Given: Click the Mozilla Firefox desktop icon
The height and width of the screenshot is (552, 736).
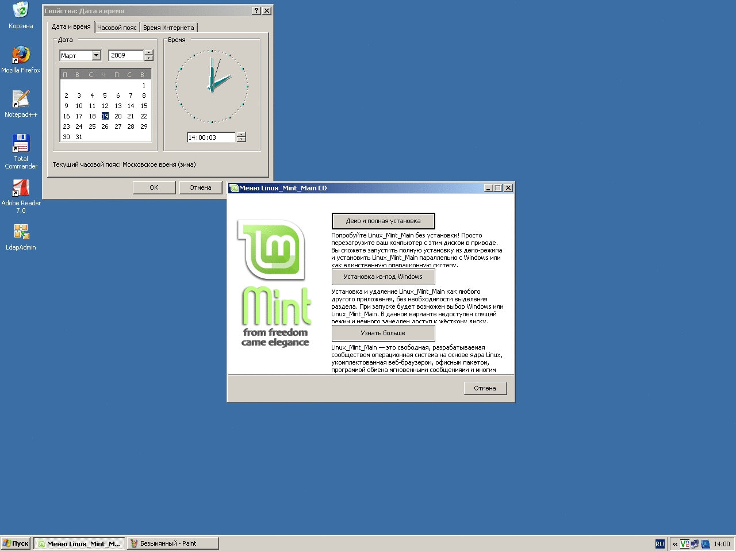Looking at the screenshot, I should (21, 55).
